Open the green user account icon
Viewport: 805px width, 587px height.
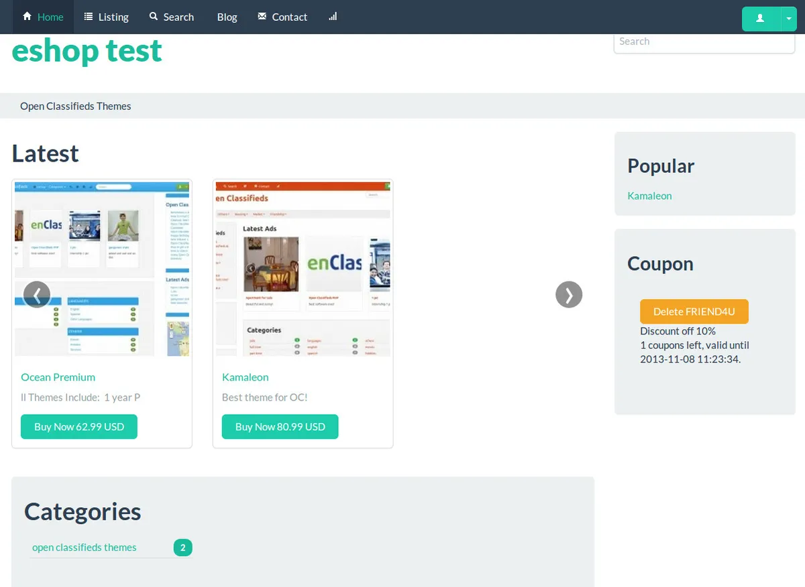coord(760,19)
